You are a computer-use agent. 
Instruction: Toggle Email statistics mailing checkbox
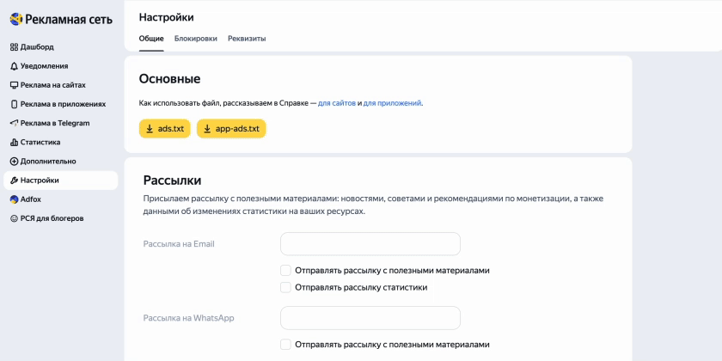point(286,287)
